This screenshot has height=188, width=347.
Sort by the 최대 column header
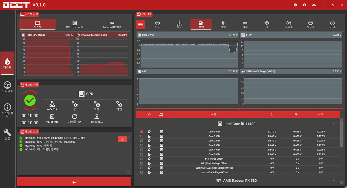tap(320, 115)
